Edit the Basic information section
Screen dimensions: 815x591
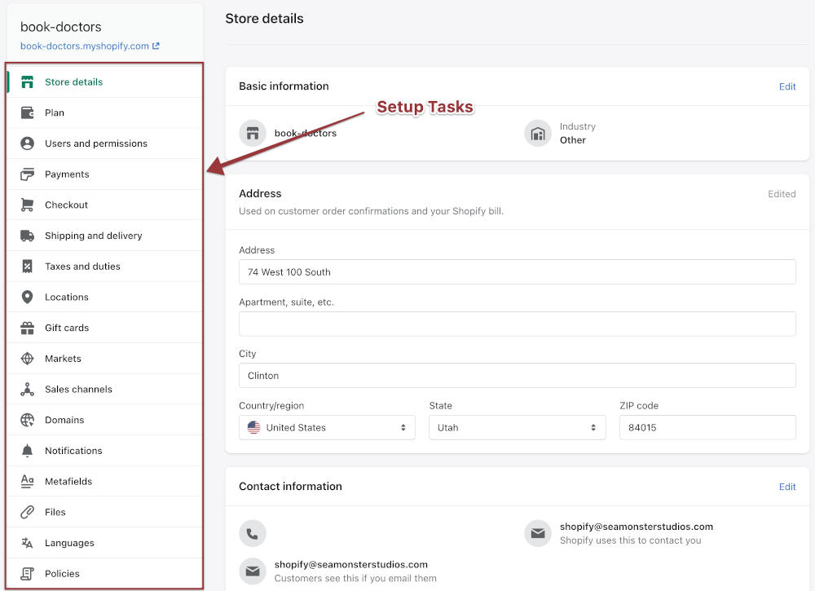click(x=786, y=86)
